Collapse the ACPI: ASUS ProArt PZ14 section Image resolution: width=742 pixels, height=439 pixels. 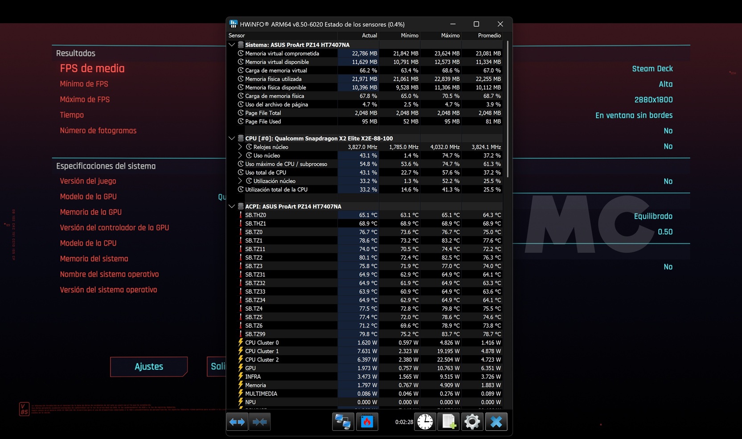232,206
